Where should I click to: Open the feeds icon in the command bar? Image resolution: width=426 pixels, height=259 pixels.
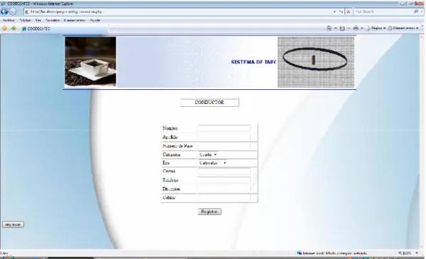(342, 28)
